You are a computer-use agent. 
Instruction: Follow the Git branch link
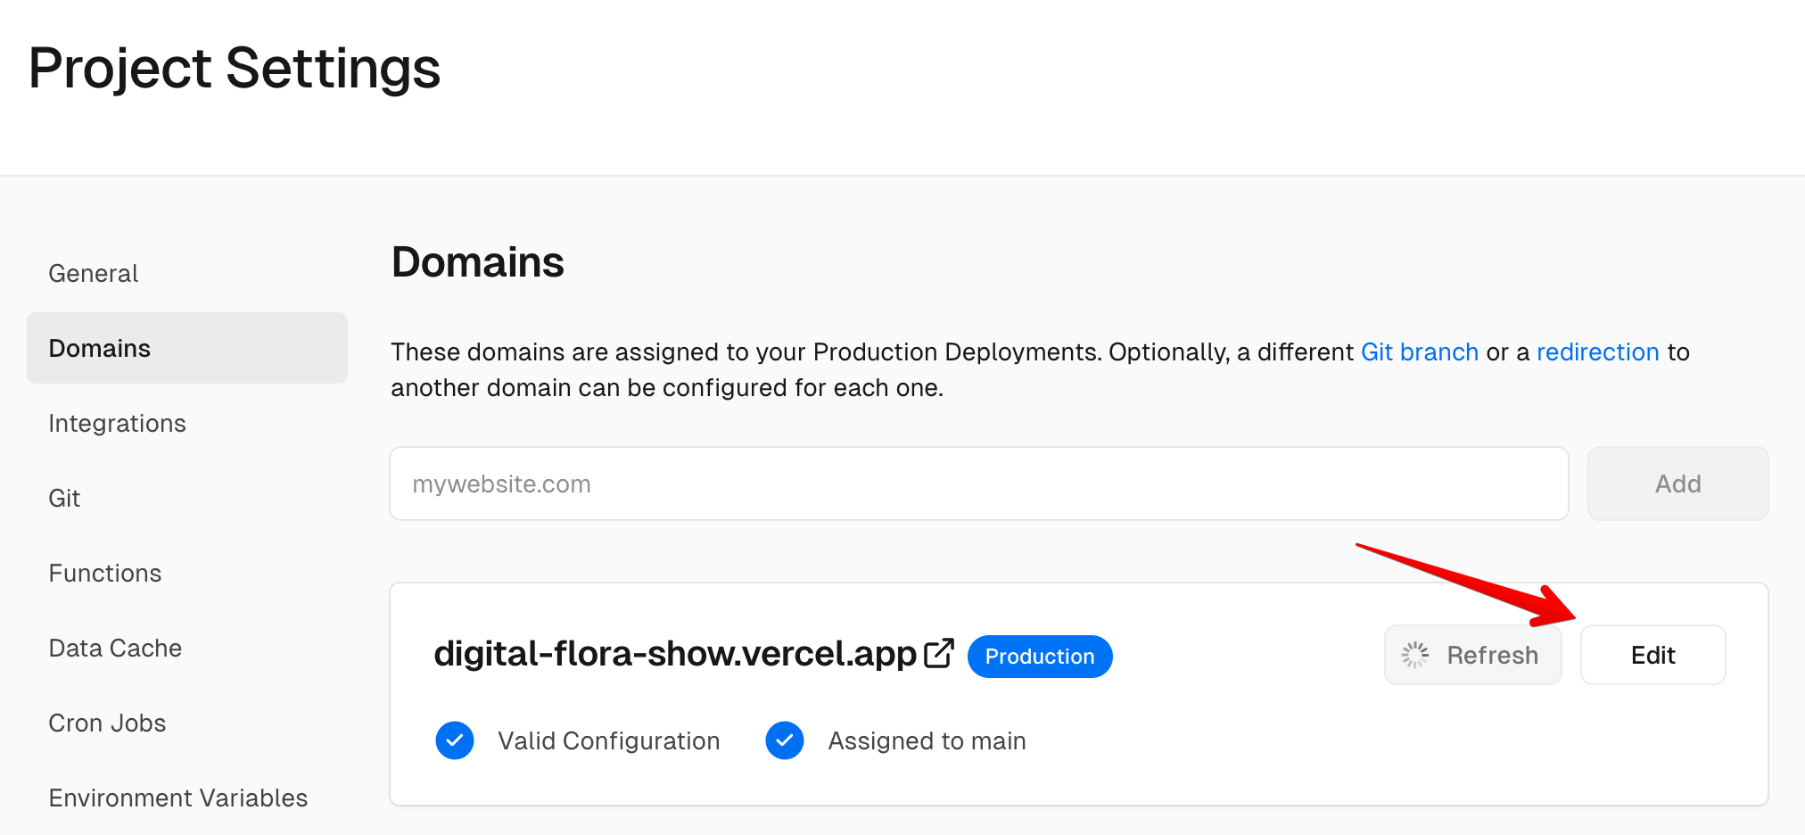click(x=1419, y=352)
